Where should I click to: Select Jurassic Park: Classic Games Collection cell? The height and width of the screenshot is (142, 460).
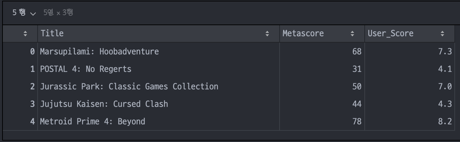coord(159,86)
